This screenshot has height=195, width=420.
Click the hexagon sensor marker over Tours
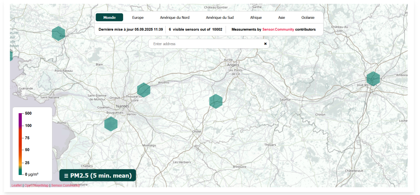tap(373, 78)
